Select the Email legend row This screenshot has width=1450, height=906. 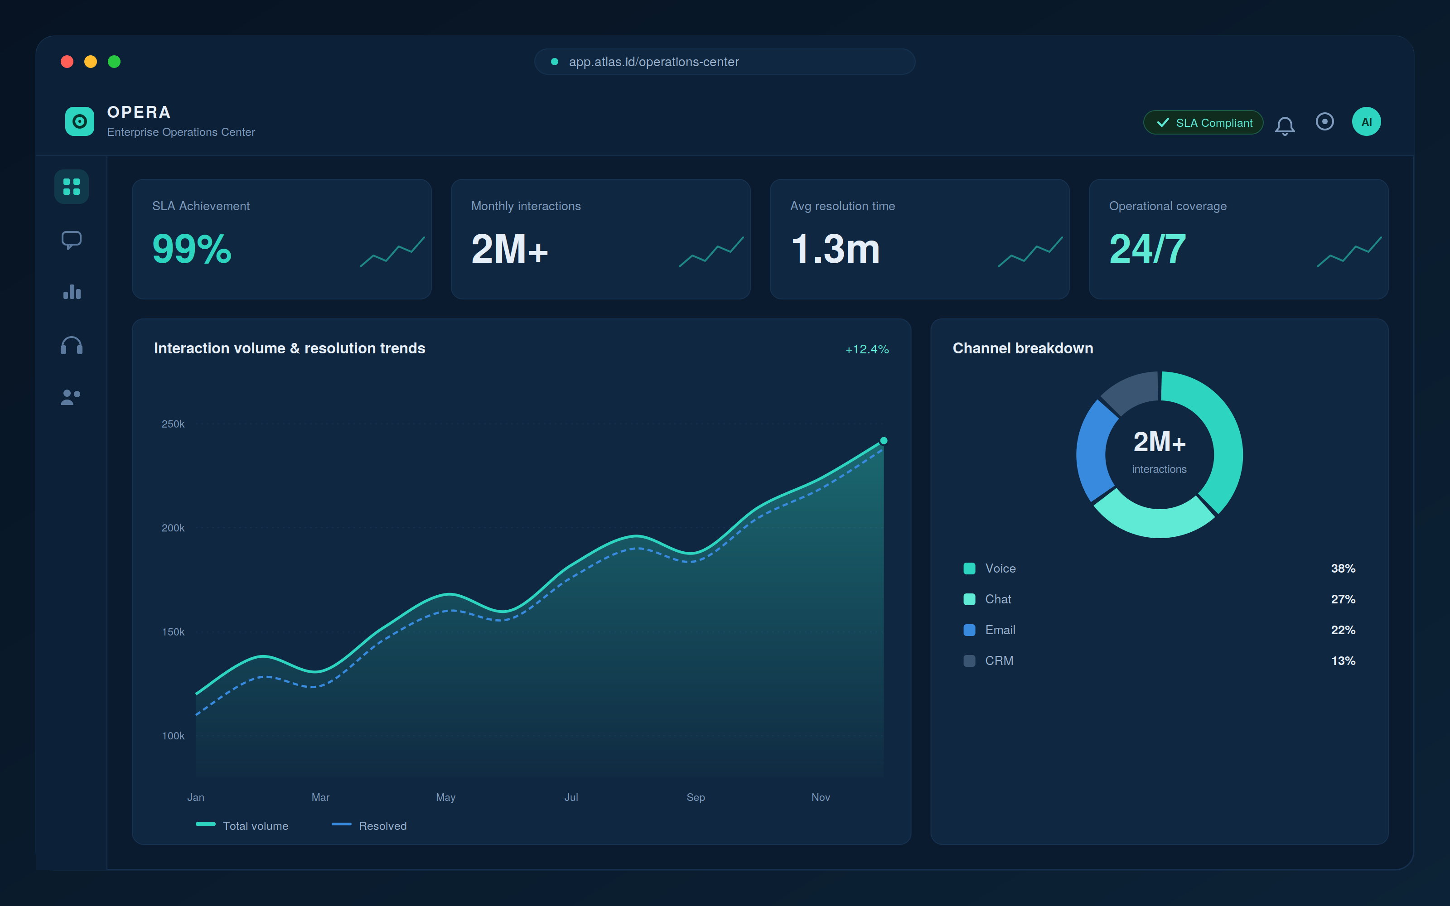(1160, 630)
